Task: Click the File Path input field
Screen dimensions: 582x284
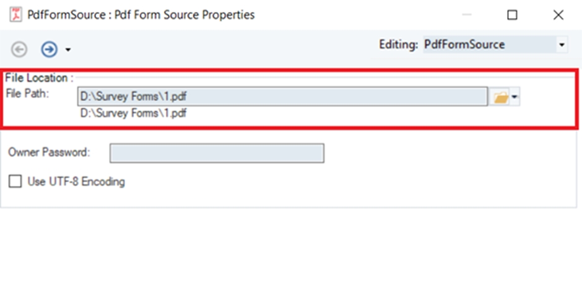Action: (x=282, y=97)
